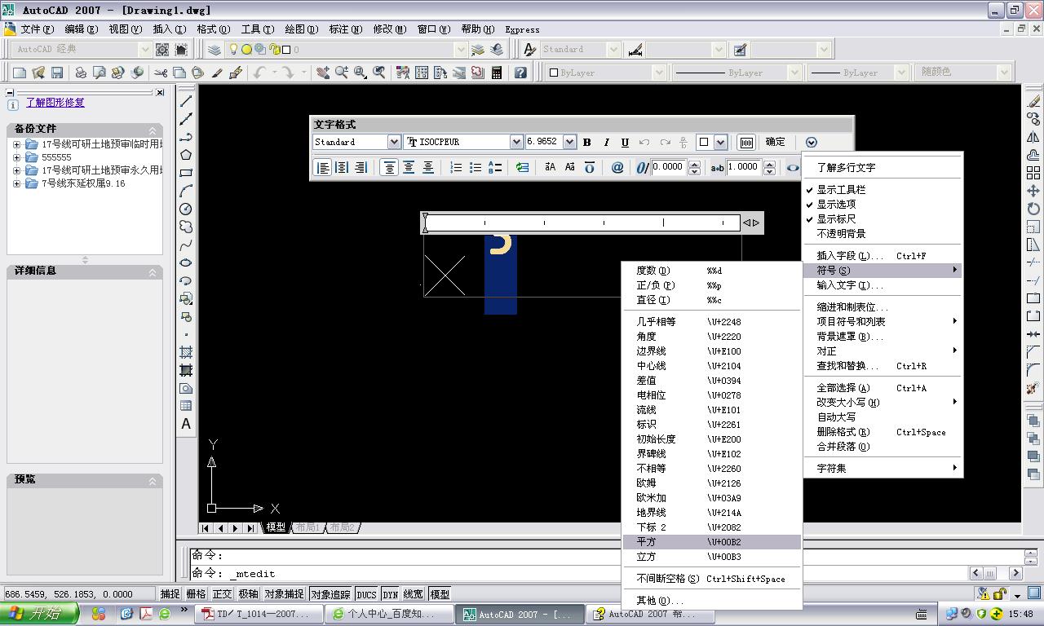
Task: Expand the 555555 folder tree node
Action: coord(16,157)
